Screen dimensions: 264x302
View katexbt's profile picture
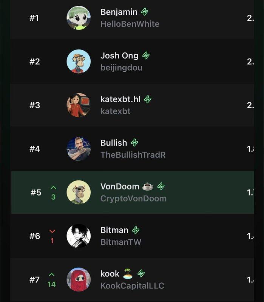click(x=79, y=105)
